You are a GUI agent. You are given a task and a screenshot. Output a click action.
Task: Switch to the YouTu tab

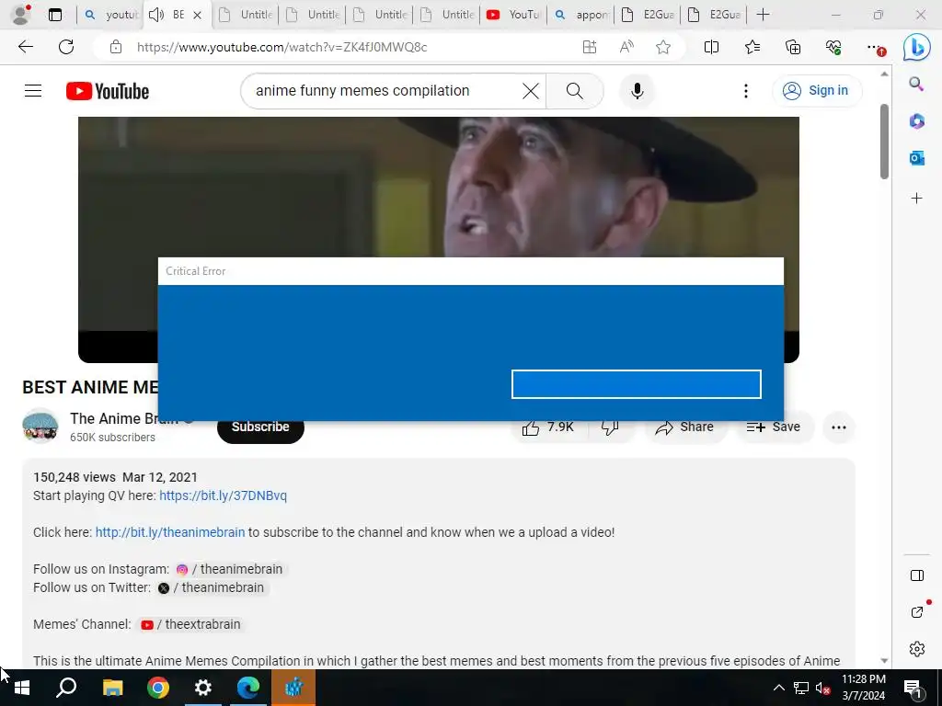tap(514, 15)
